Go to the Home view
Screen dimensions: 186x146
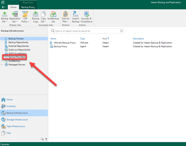click(x=24, y=99)
